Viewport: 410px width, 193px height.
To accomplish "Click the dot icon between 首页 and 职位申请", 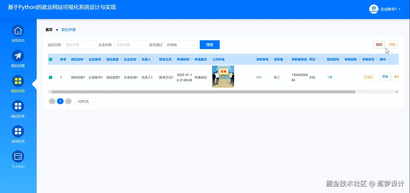I will click(x=57, y=30).
